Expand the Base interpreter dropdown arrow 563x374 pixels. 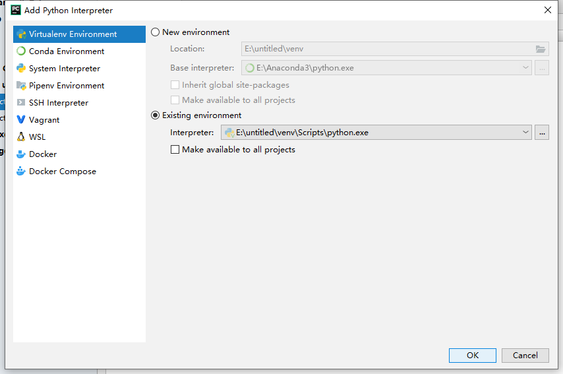coord(525,67)
